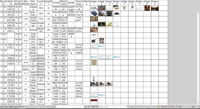Toggle Drag Elements on Selection icon
This screenshot has height=109, width=200.
[173, 107]
